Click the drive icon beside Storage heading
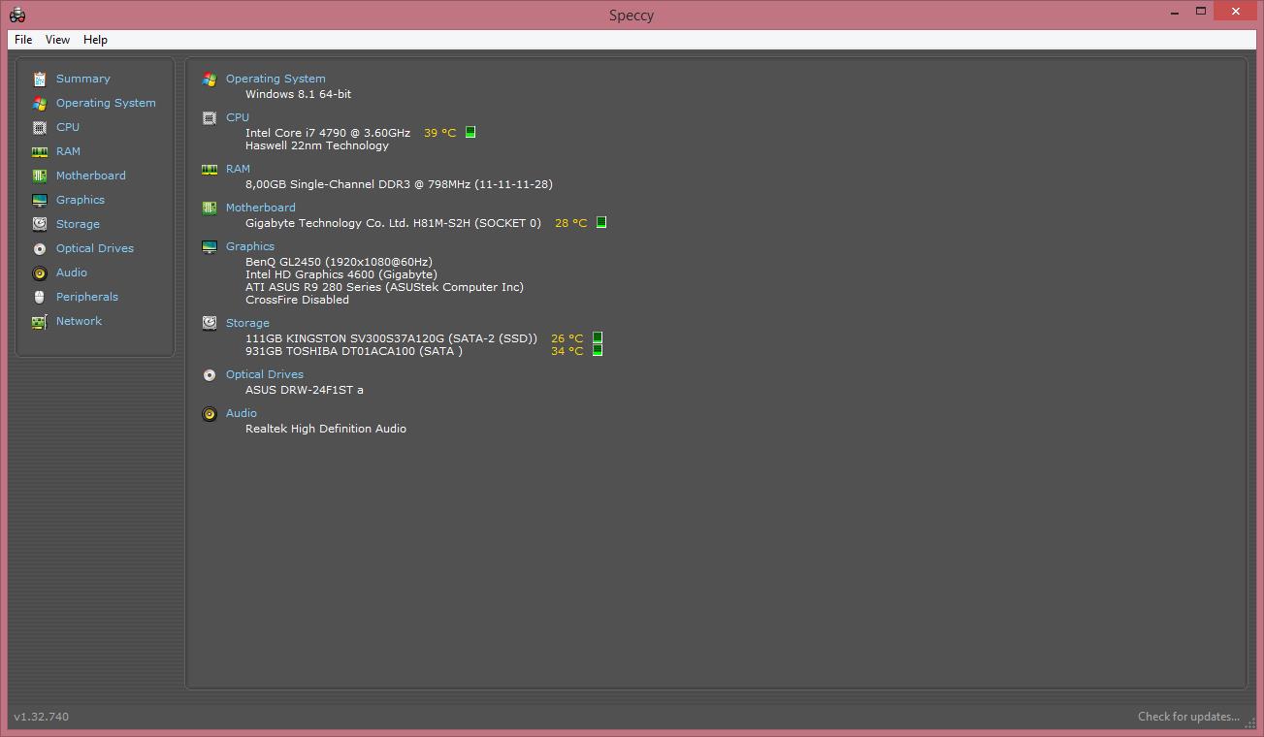 pos(210,323)
